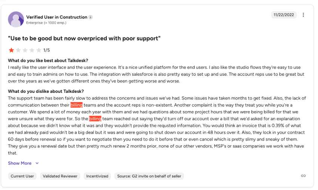Click the 11/22/2022 date badge
The width and height of the screenshot is (318, 190).
point(284,15)
